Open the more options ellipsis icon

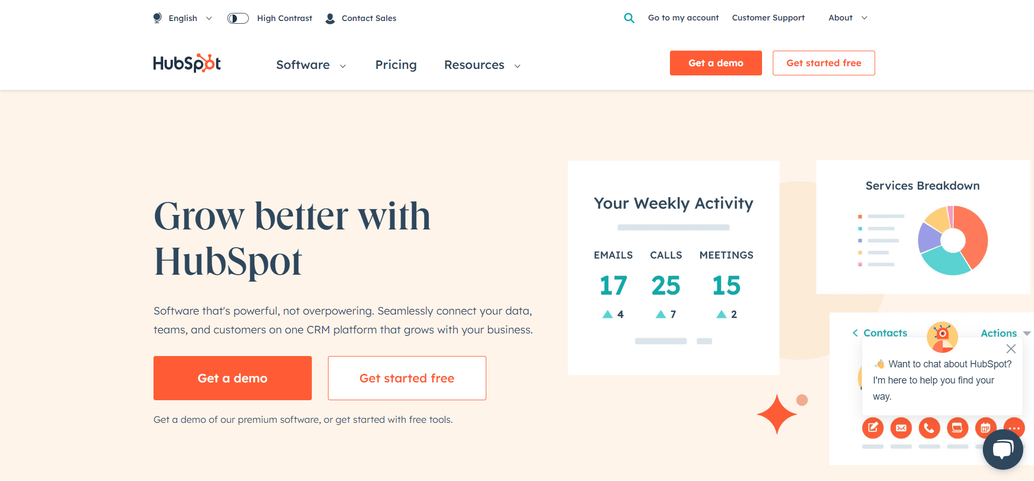[1014, 428]
